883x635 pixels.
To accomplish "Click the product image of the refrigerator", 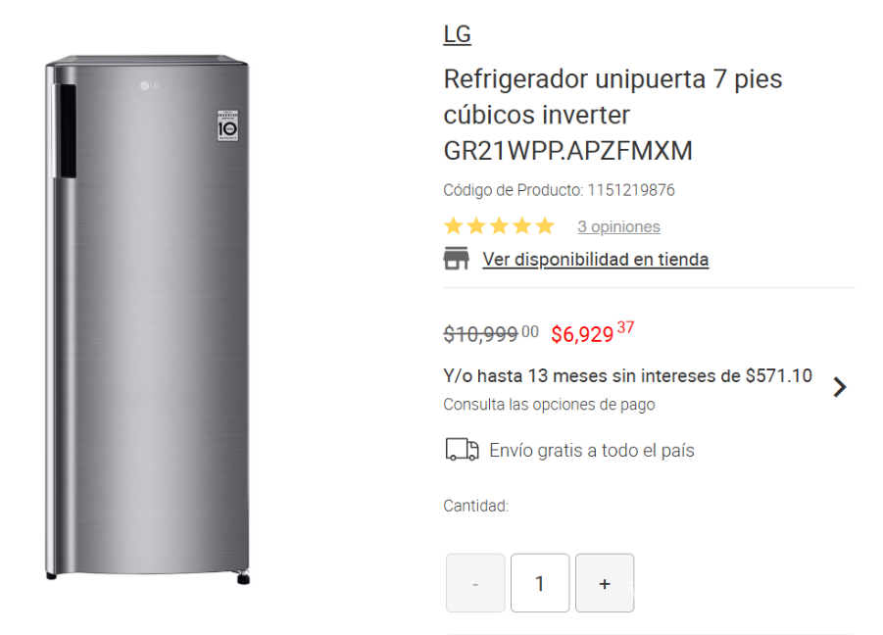I will coord(147,323).
